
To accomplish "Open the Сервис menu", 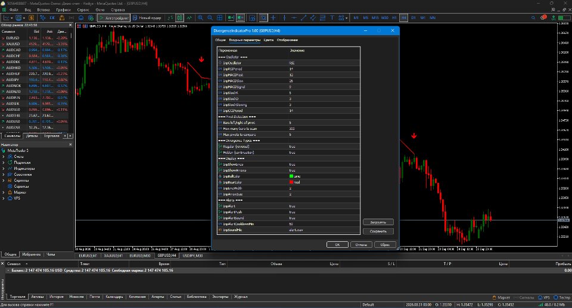I will tap(83, 10).
